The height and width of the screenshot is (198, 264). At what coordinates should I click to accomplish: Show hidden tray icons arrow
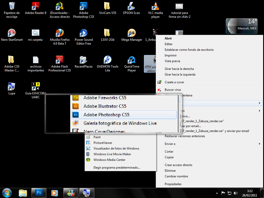[x=217, y=193]
